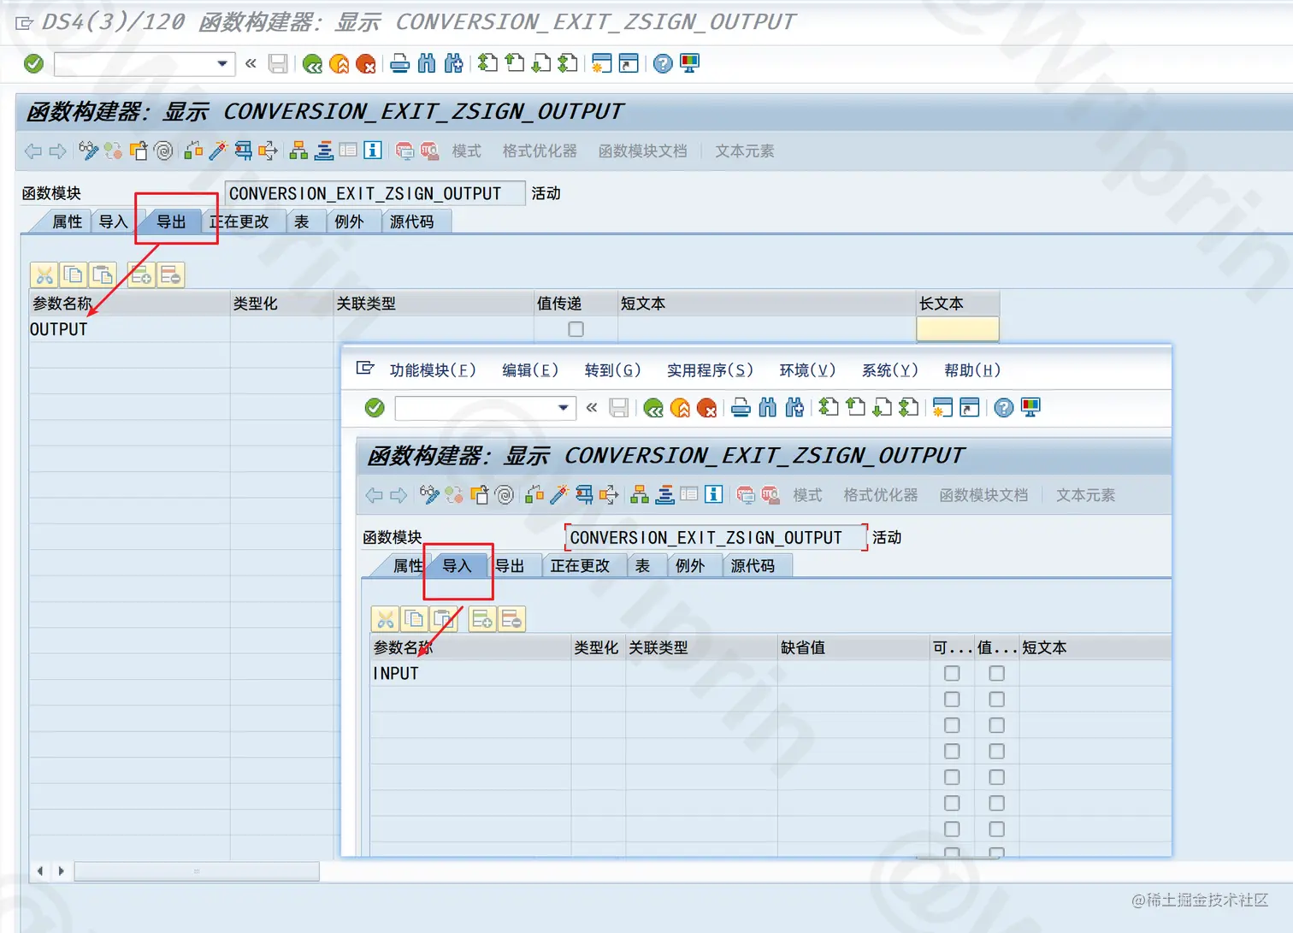Screen dimensions: 1293x933
Task: Click the red Cancel icon
Action: 367,63
